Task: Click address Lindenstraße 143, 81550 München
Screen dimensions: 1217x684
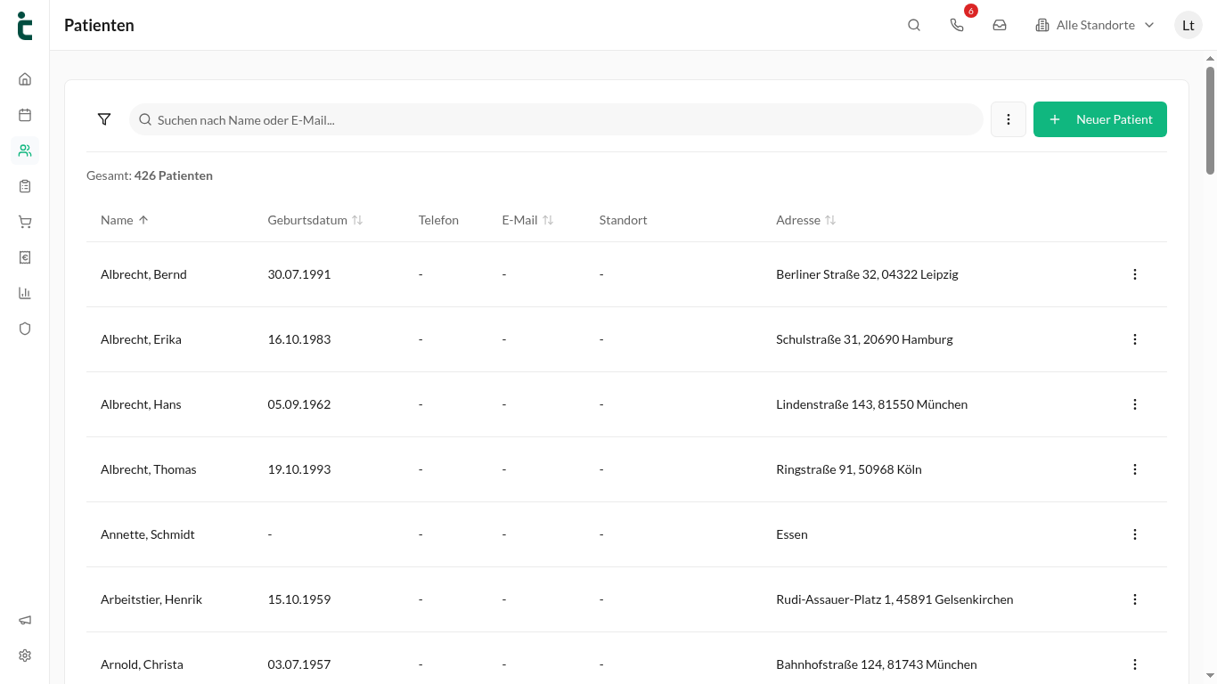Action: coord(871,404)
